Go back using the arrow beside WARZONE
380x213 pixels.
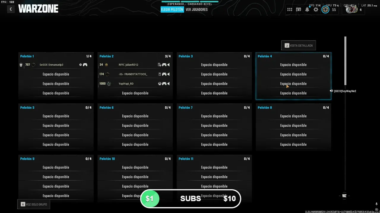coord(11,9)
